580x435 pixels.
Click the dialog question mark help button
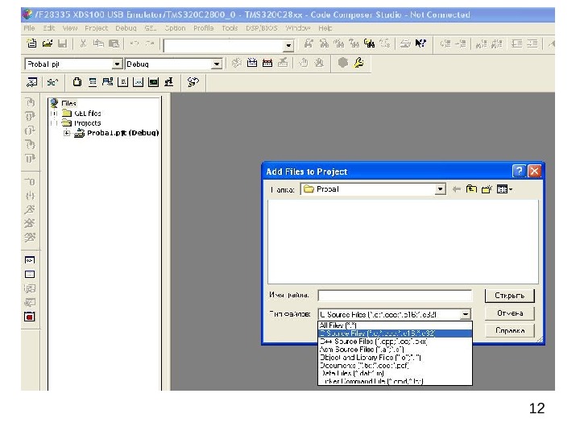click(519, 171)
